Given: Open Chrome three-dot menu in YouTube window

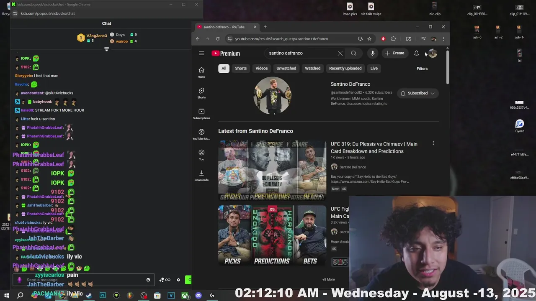Looking at the screenshot, I should tap(443, 39).
